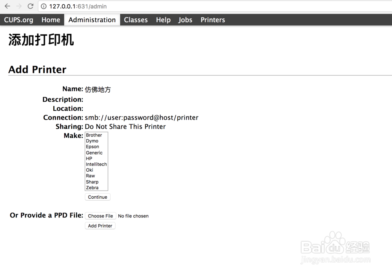Screen dimensions: 392x273
Task: Click the printer name 仿佛地方
Action: [x=98, y=89]
